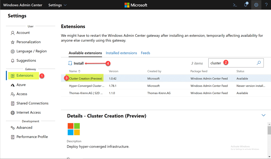Open Personalization settings
The image size is (271, 159).
[28, 42]
